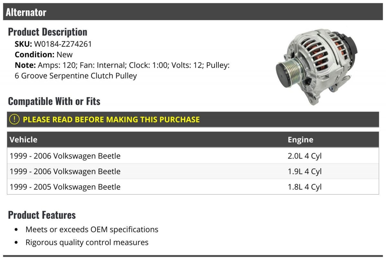The height and width of the screenshot is (260, 386).
Task: Click the Note text about Amps and Pulley
Action: [122, 65]
